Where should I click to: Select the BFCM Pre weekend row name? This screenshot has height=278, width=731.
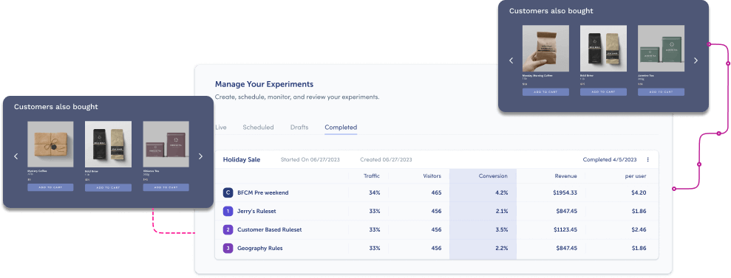click(263, 192)
